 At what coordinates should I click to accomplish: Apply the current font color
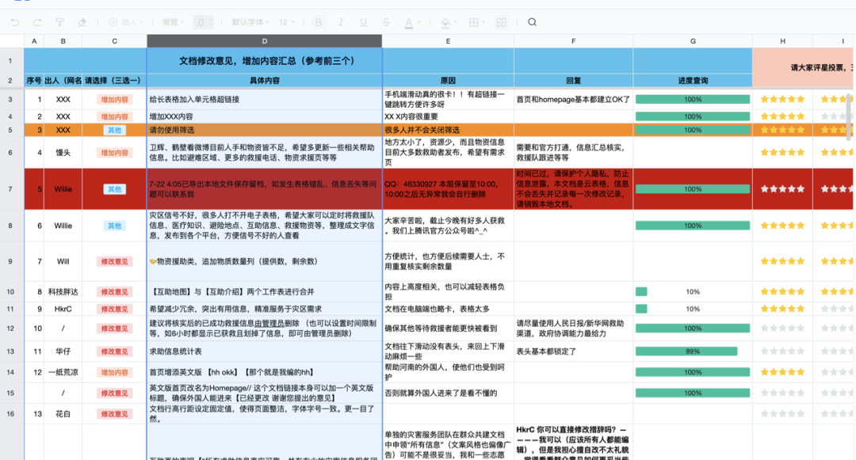click(408, 23)
